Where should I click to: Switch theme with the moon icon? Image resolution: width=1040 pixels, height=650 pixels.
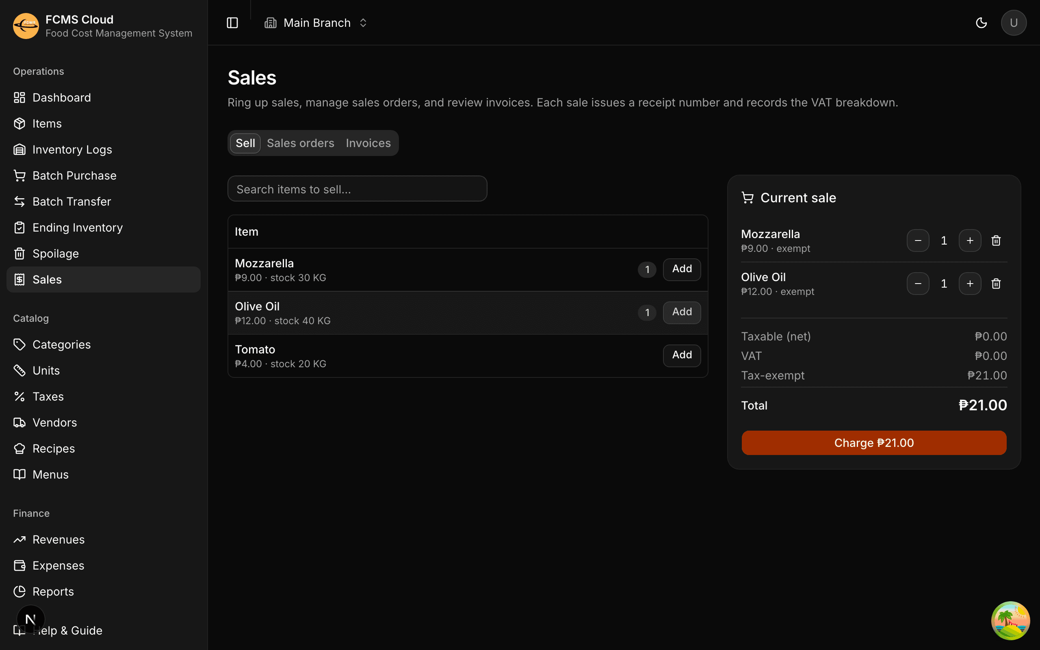(981, 23)
